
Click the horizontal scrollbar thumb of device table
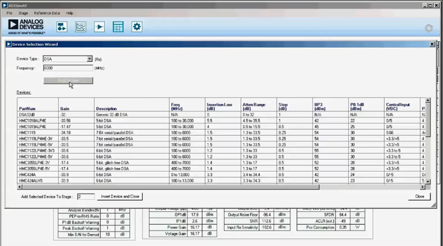point(171,187)
